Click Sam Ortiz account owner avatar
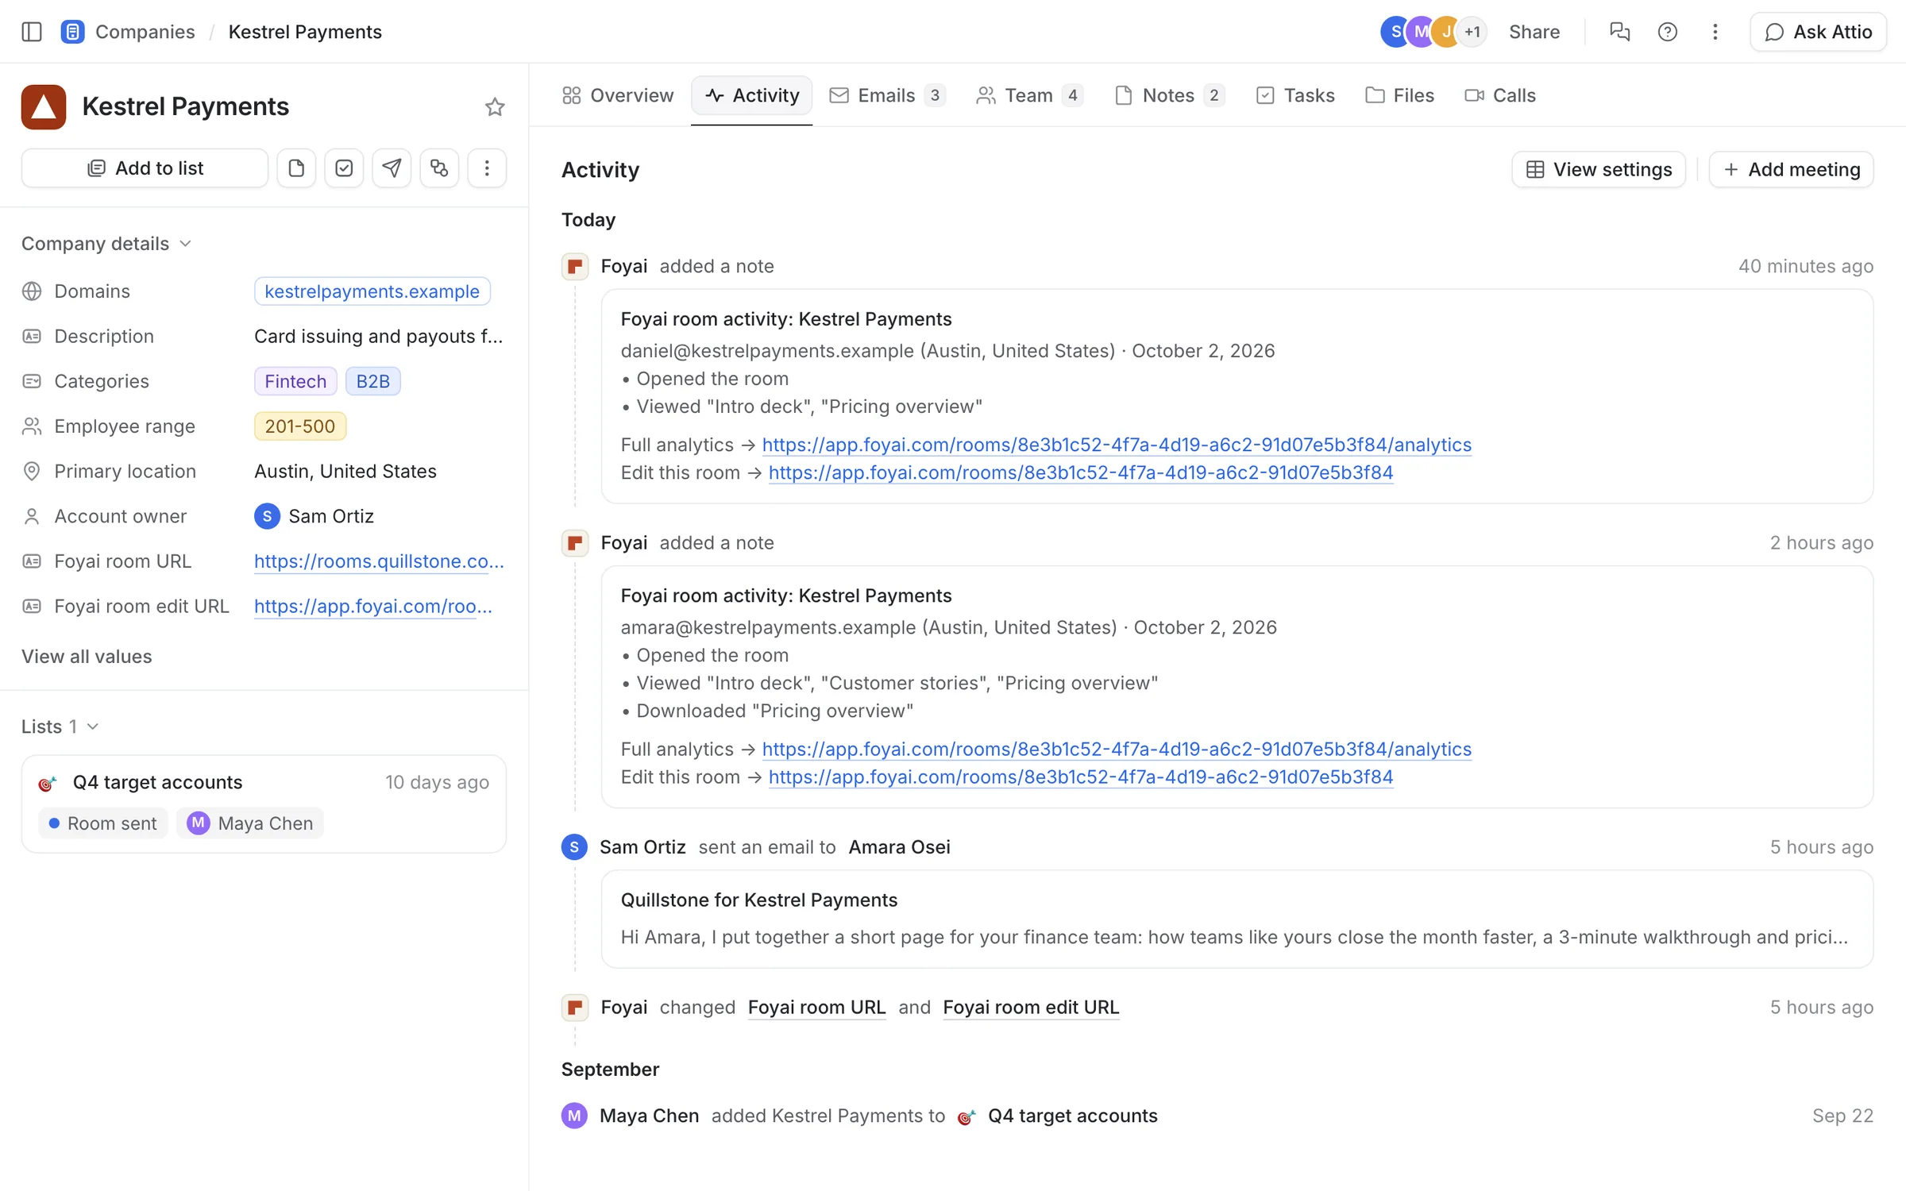 267,516
